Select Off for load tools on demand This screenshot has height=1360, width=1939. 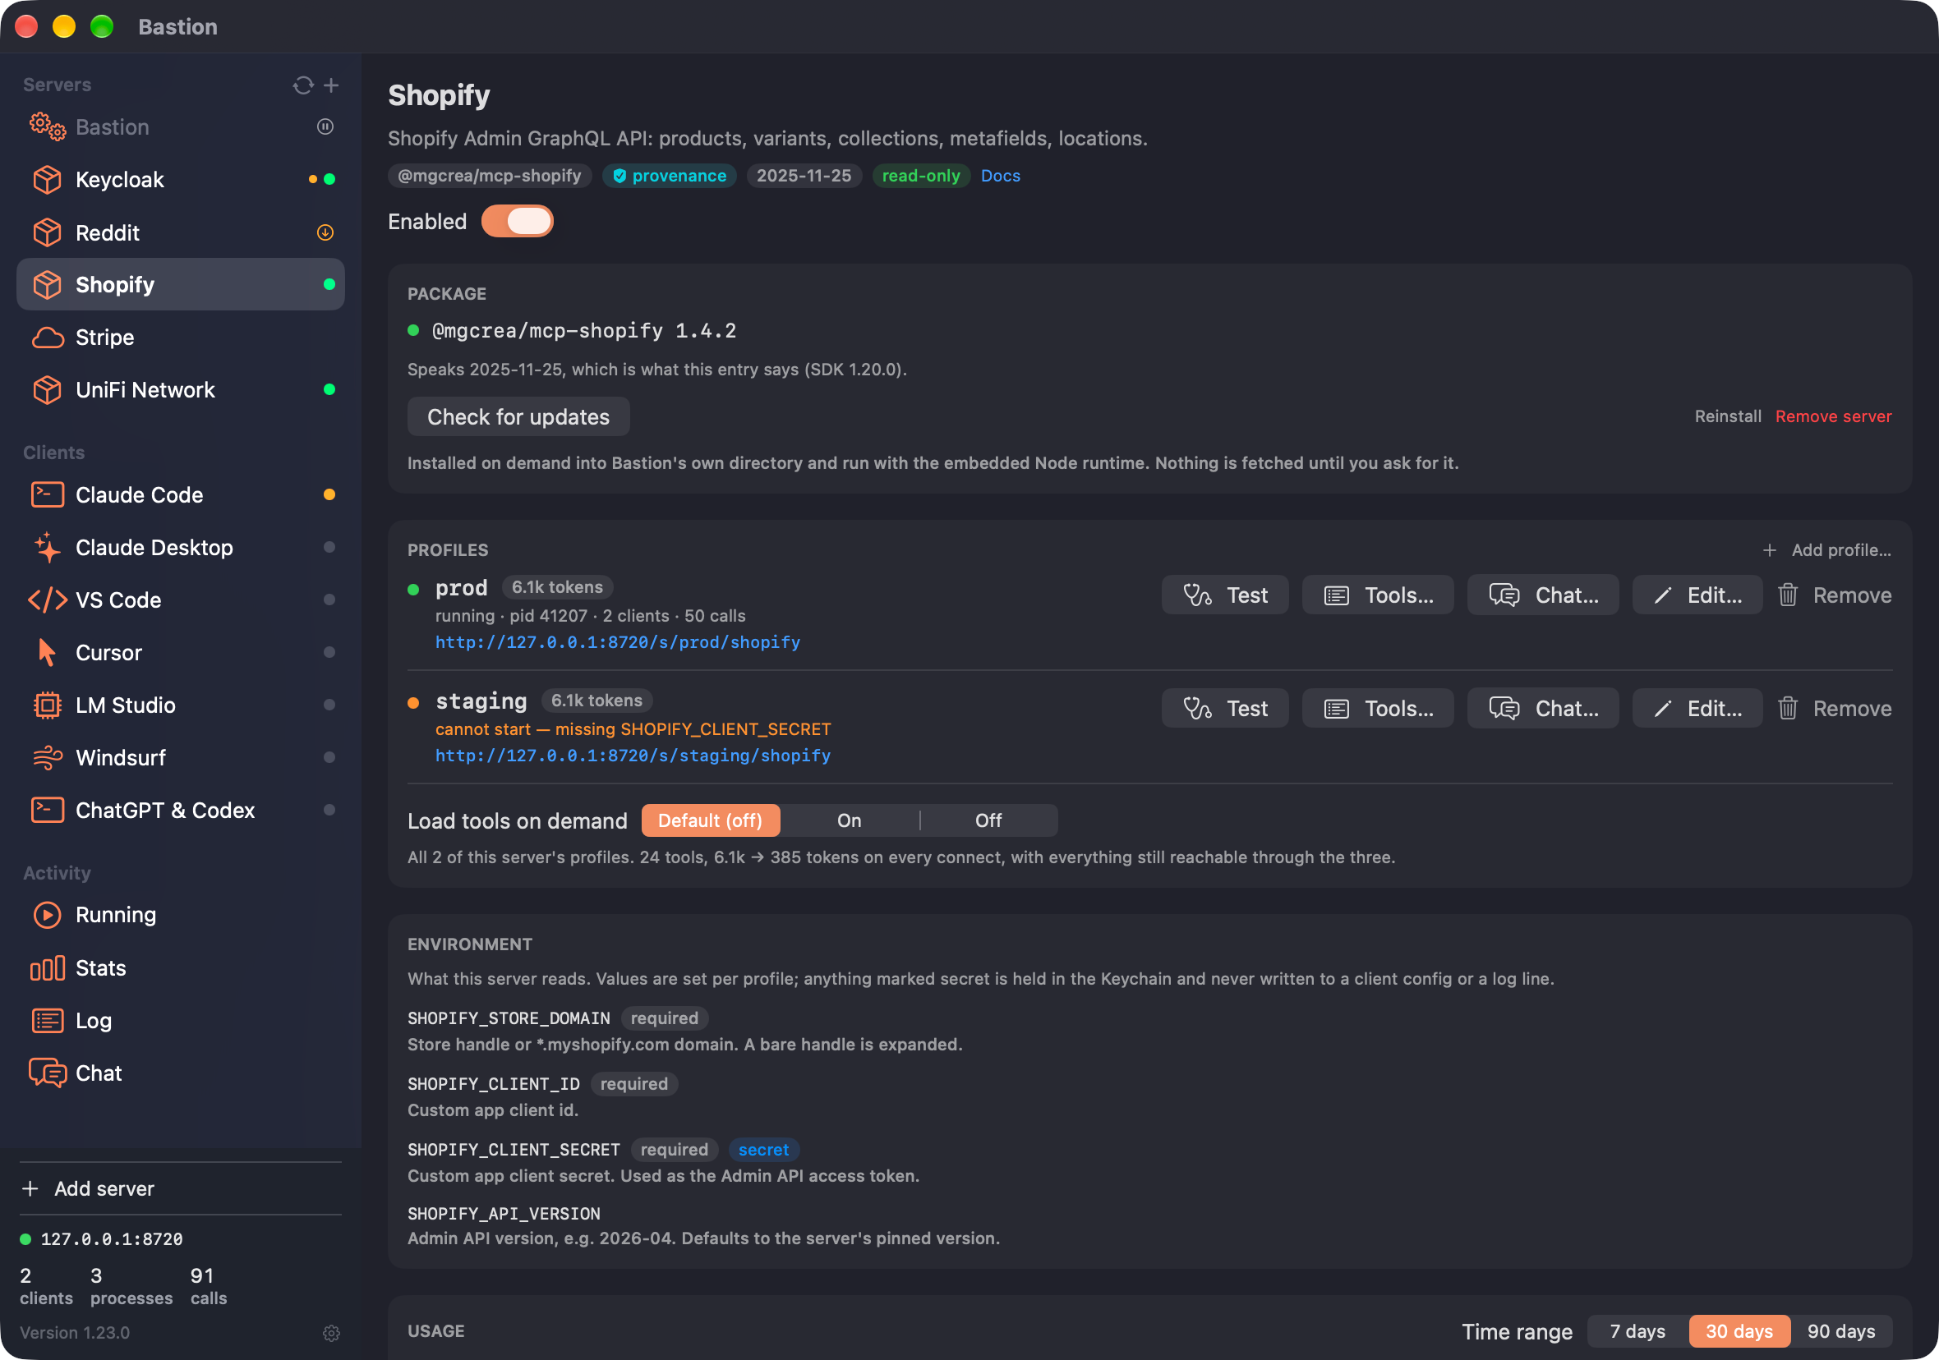(x=988, y=820)
